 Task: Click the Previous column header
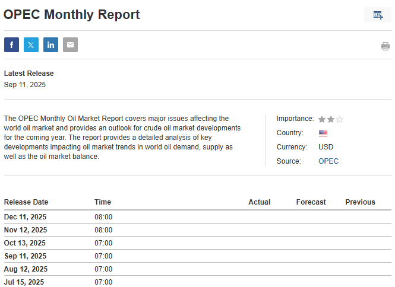[360, 202]
